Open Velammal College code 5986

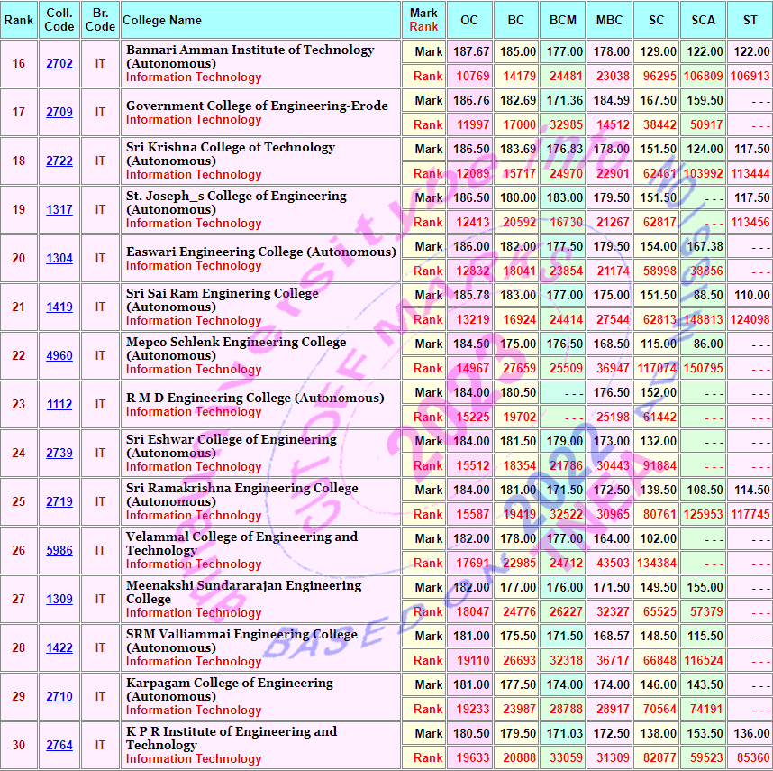(x=59, y=551)
